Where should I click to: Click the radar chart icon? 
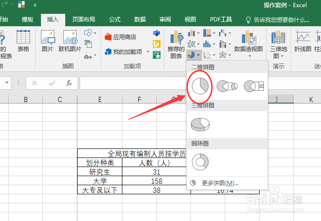coord(222,55)
